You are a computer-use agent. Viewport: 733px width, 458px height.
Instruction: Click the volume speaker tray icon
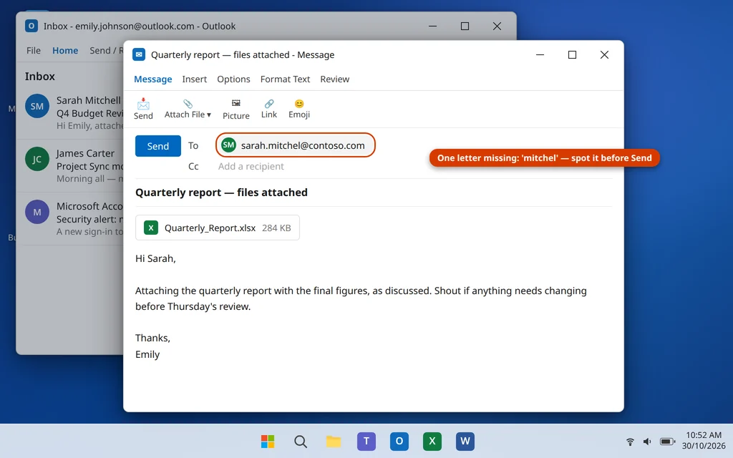pos(647,441)
